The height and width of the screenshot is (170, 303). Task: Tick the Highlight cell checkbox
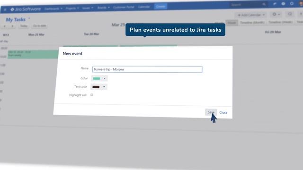pyautogui.click(x=92, y=95)
